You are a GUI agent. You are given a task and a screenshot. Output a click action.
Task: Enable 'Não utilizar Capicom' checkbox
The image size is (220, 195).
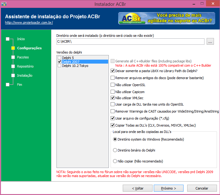tap(112, 92)
